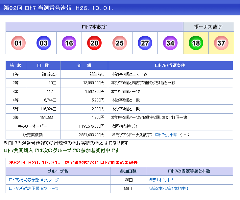240x200 pixels.
Task: Select the purple number 34 ball
Action: pos(170,43)
